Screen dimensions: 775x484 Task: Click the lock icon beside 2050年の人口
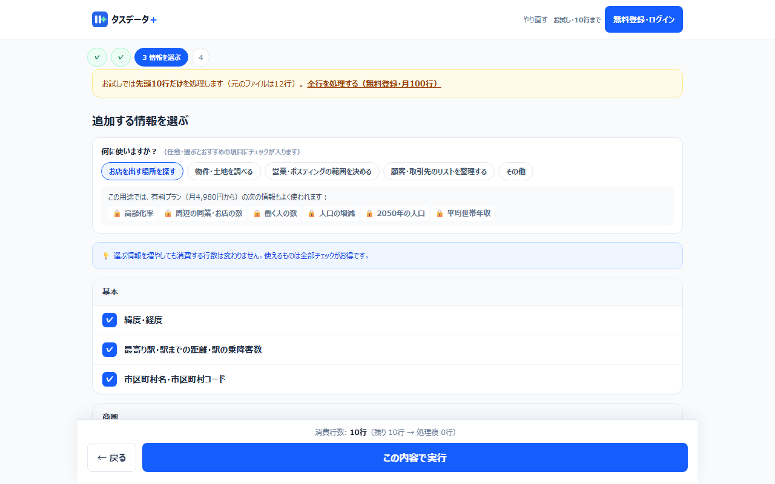(369, 214)
